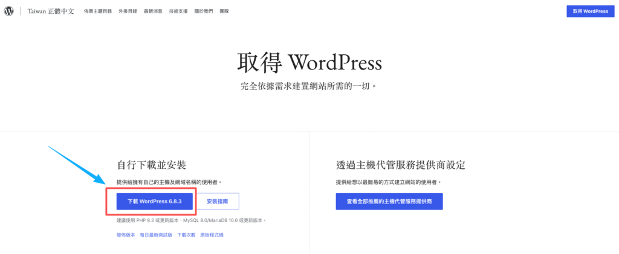Select 關於我們 in the navigation
This screenshot has height=254, width=619.
pos(203,11)
